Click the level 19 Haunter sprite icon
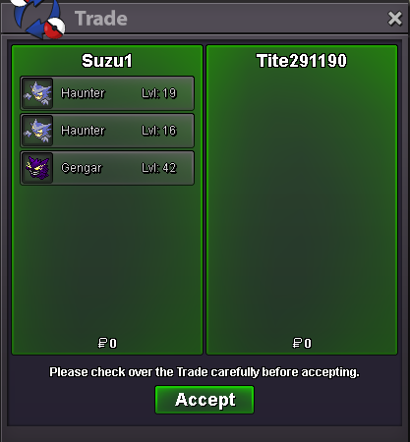 37,93
